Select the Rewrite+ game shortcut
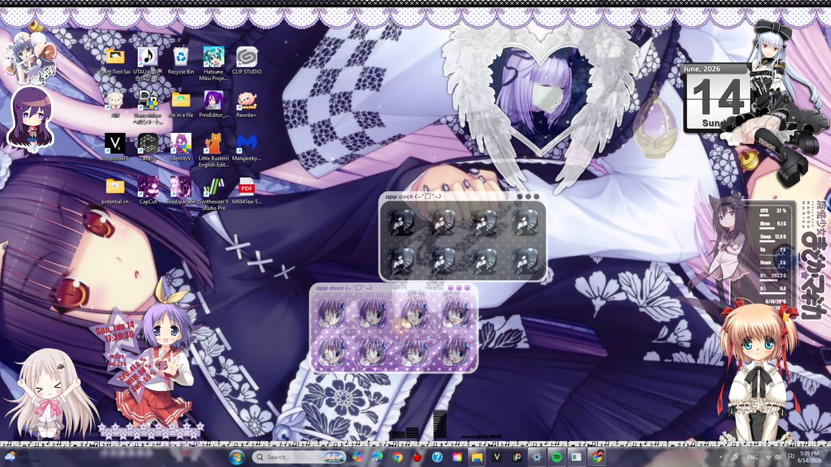831x467 pixels. coord(247,104)
